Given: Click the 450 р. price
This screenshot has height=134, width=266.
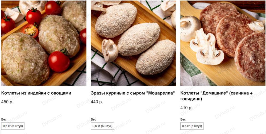Looking at the screenshot, I should tap(7, 102).
